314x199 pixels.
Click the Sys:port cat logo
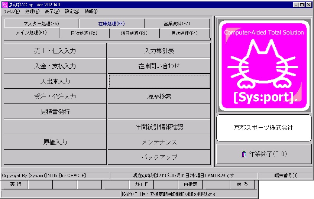(x=264, y=66)
